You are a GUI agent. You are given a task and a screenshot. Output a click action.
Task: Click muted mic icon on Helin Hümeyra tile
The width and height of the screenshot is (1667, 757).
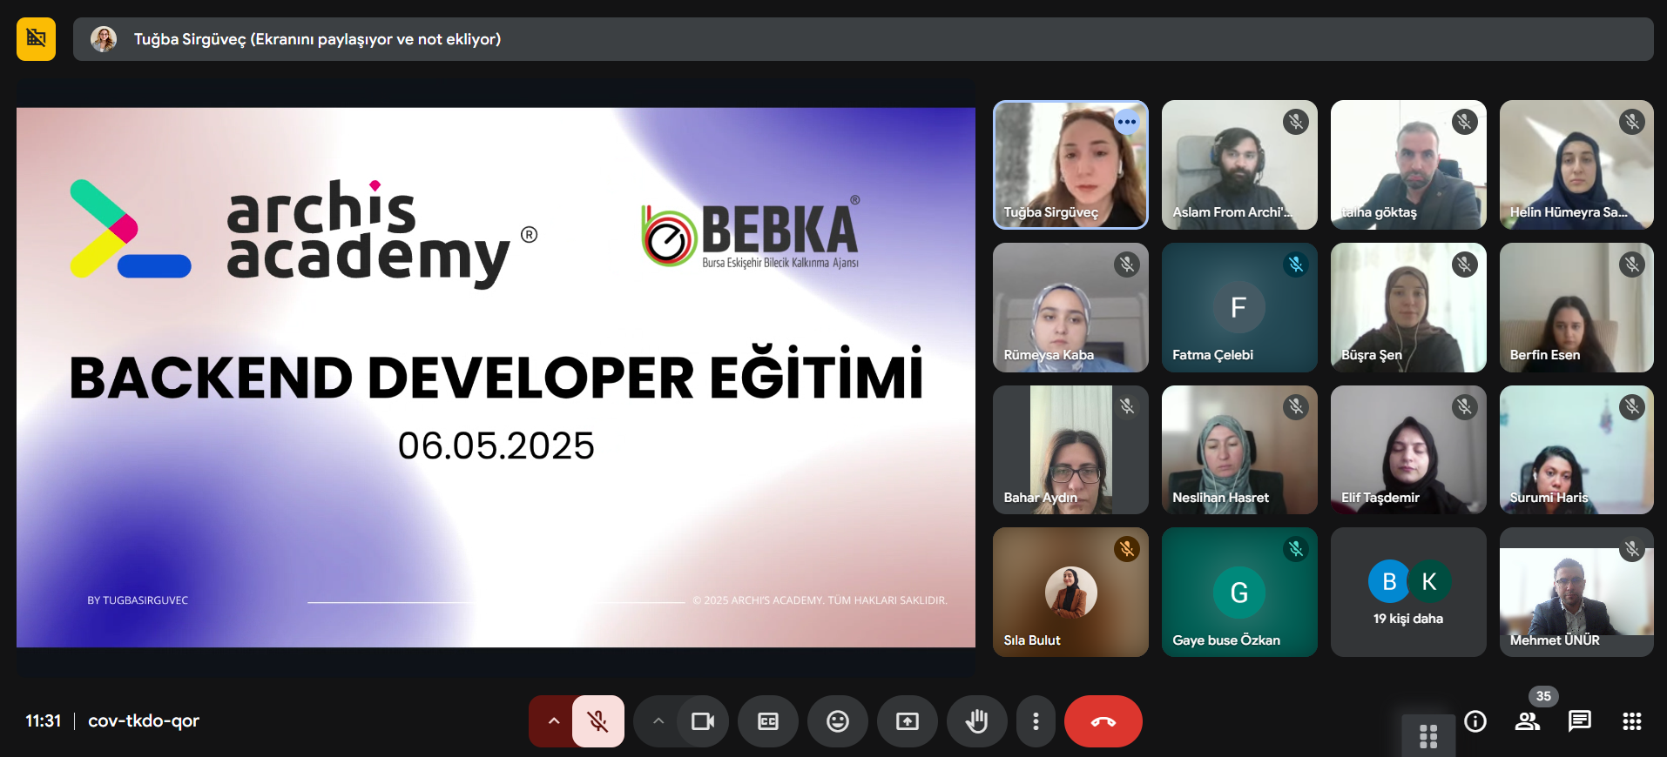[x=1632, y=122]
